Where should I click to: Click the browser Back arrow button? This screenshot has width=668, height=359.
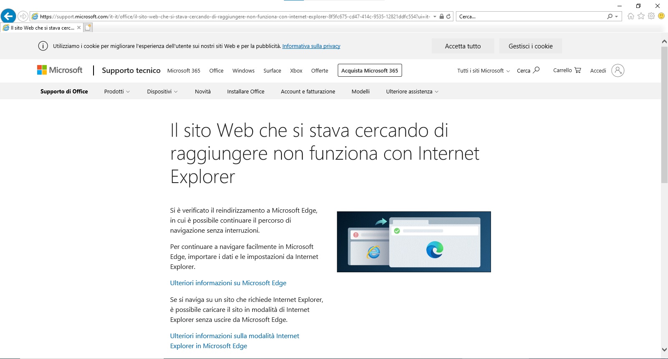pos(8,16)
